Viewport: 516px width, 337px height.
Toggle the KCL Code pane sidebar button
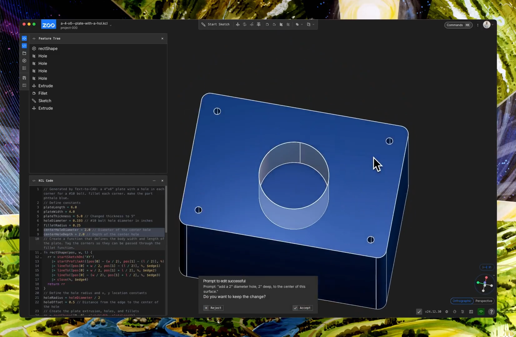tap(24, 46)
